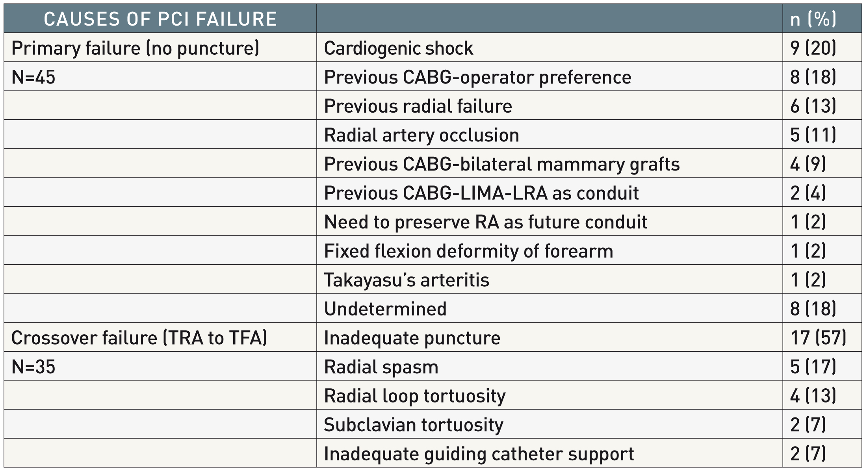Select "Previous CABG-bilateral mammary grafts" cell

502,164
